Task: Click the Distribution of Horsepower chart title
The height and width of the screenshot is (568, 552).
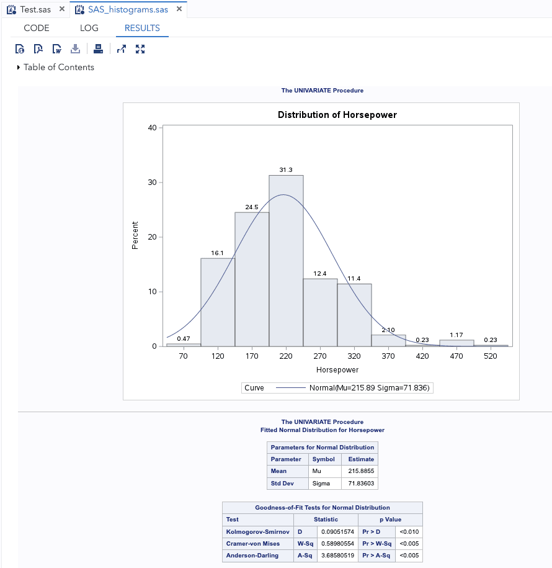Action: [x=337, y=115]
